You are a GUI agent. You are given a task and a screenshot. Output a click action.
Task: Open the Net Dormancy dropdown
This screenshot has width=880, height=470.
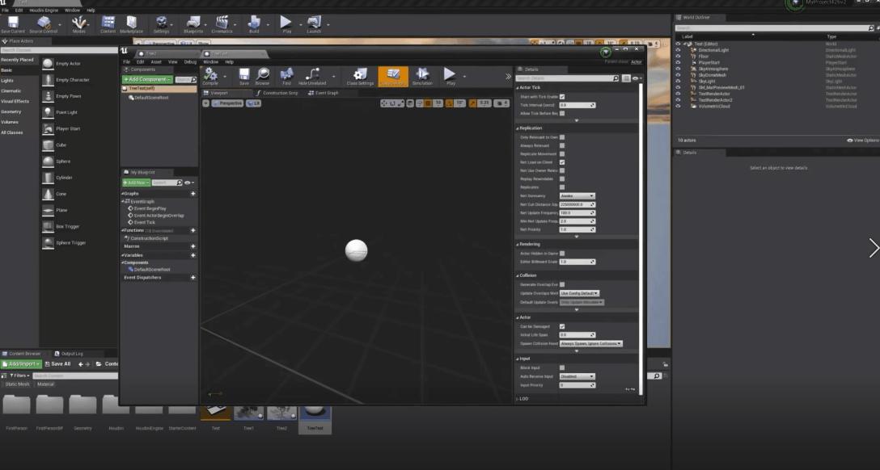pos(577,195)
